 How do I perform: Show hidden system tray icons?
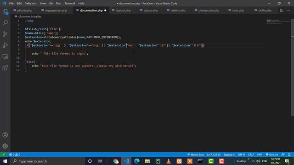253,161
